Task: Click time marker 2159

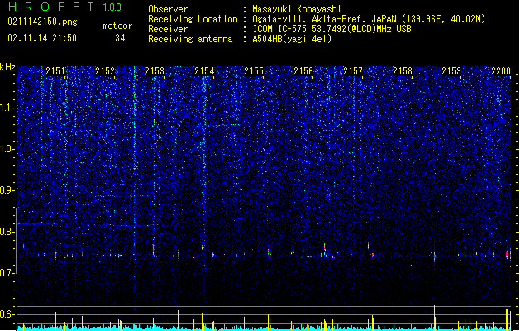Action: [x=451, y=71]
